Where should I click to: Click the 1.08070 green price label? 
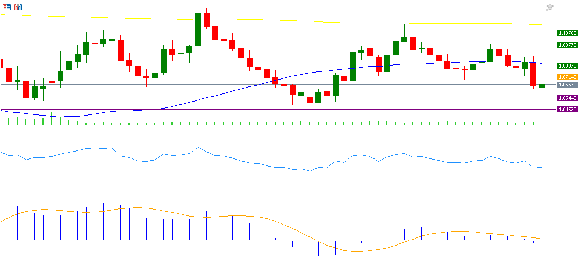[x=567, y=66]
